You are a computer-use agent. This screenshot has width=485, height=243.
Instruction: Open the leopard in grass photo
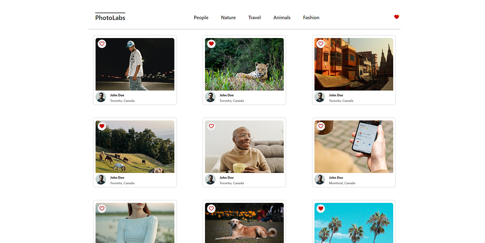click(x=245, y=64)
